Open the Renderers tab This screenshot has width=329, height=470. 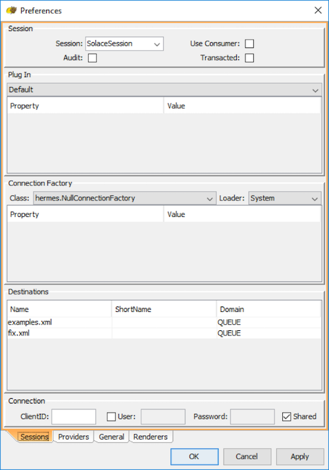pyautogui.click(x=151, y=437)
